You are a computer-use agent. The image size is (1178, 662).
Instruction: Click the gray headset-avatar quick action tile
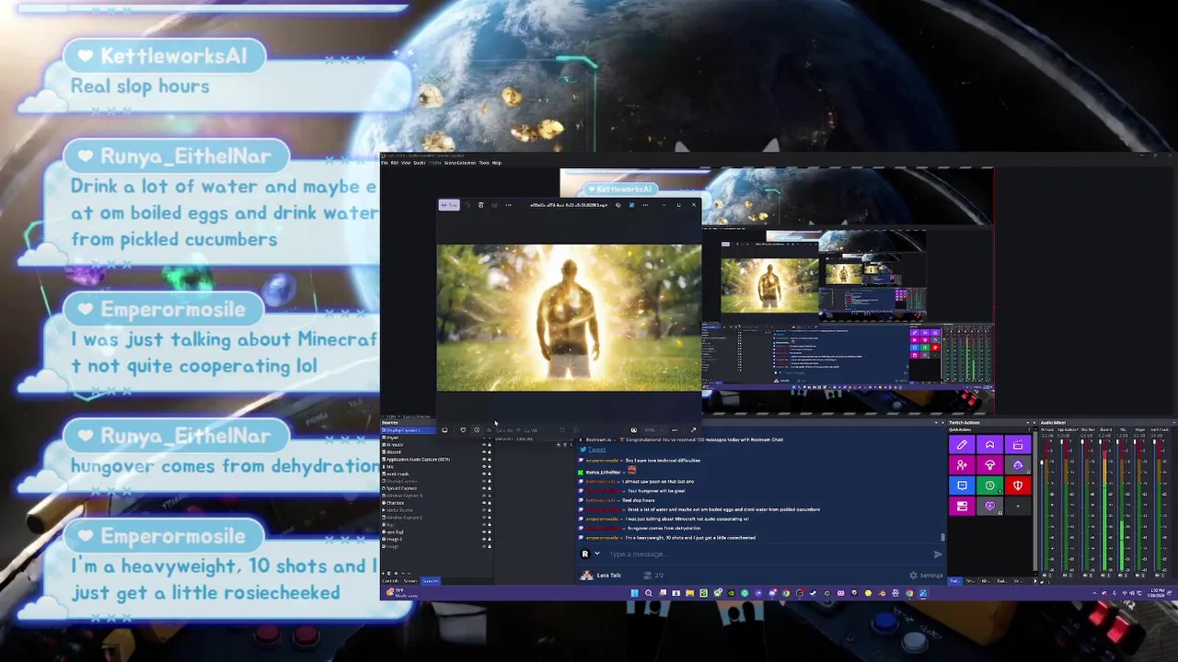[x=1018, y=465]
